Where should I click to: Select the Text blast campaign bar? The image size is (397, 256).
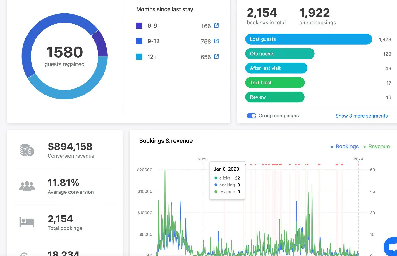275,83
